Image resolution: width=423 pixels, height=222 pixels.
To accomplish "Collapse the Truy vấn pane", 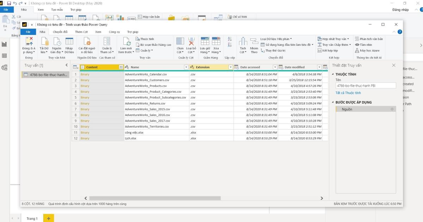I will pyautogui.click(x=66, y=65).
